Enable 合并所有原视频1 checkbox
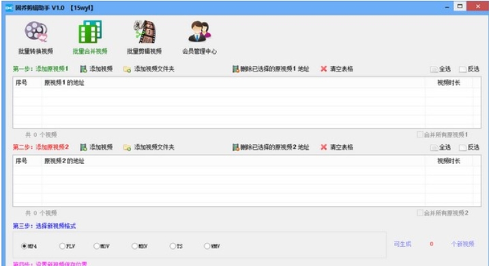This screenshot has width=489, height=266. 419,135
